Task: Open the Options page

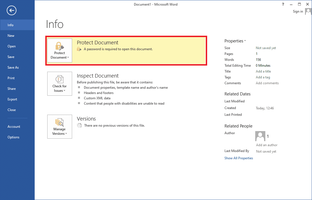Action: (13, 137)
